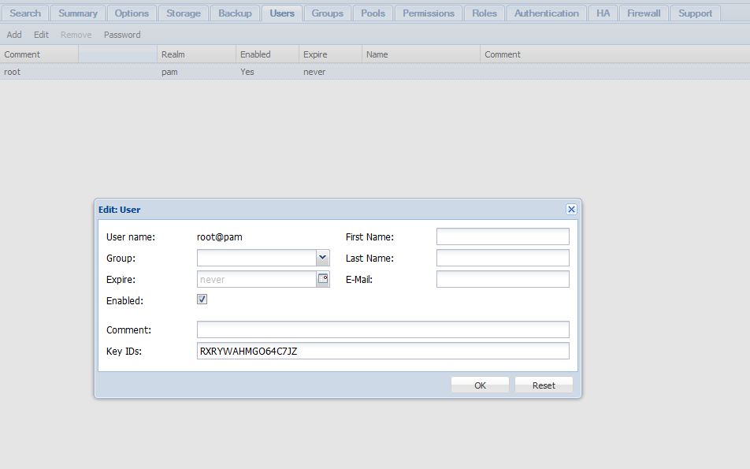This screenshot has height=469, width=750.
Task: Open the Permissions tab
Action: (428, 13)
